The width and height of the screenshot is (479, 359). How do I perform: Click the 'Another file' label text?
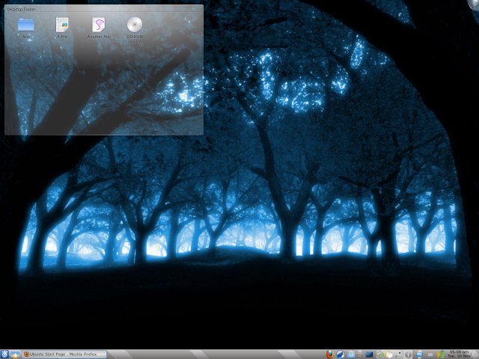point(98,37)
